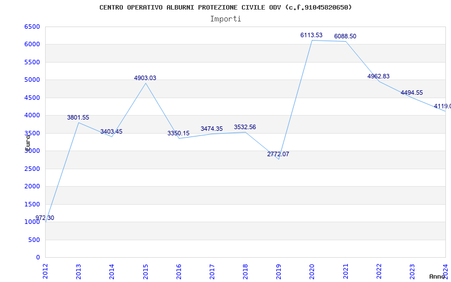The image size is (451, 282).
Task: Click the 2023 x-axis year label
Action: tap(412, 271)
